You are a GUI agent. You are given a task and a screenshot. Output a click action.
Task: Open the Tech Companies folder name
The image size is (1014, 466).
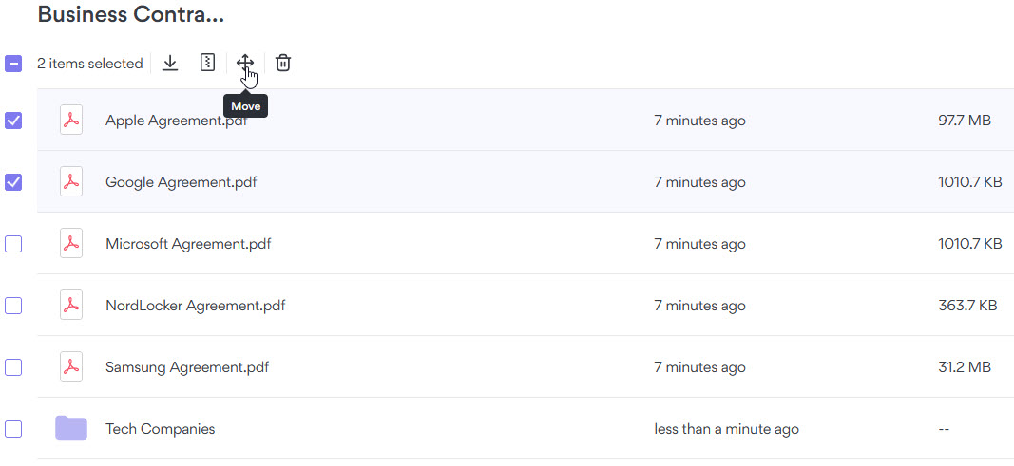click(160, 429)
